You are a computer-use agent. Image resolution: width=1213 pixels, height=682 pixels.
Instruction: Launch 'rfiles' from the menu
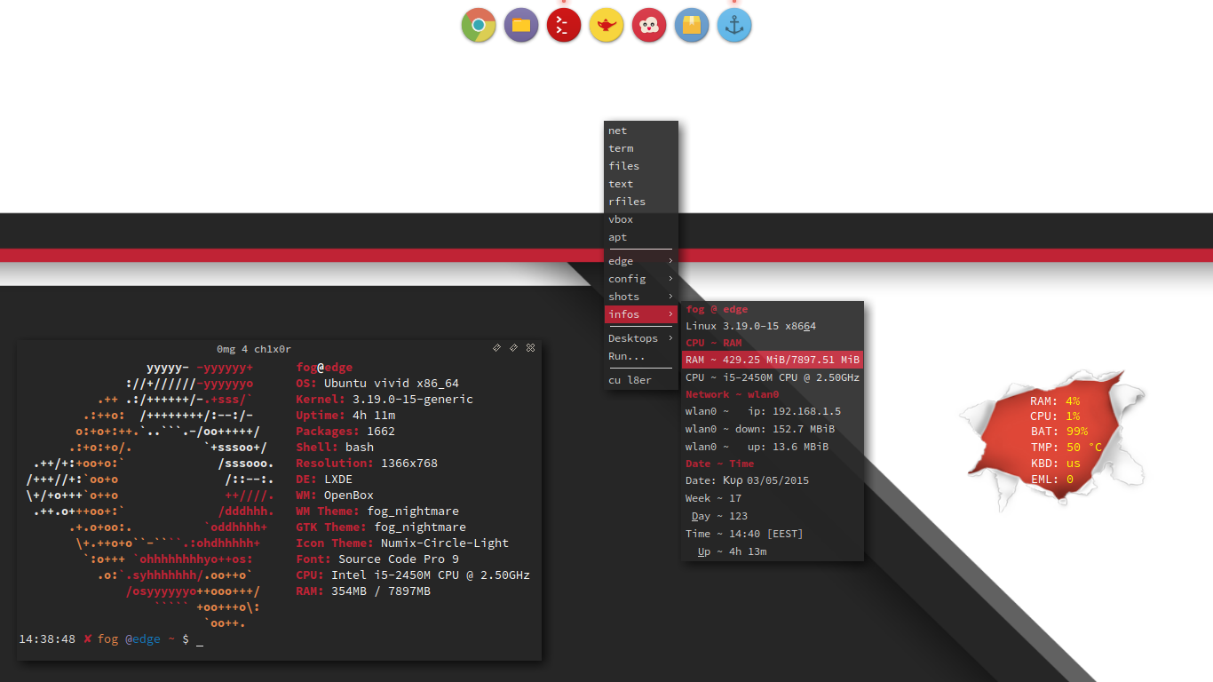641,202
